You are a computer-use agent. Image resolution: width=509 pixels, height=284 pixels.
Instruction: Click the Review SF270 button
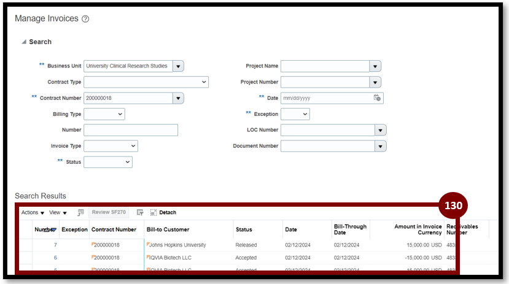tap(109, 212)
